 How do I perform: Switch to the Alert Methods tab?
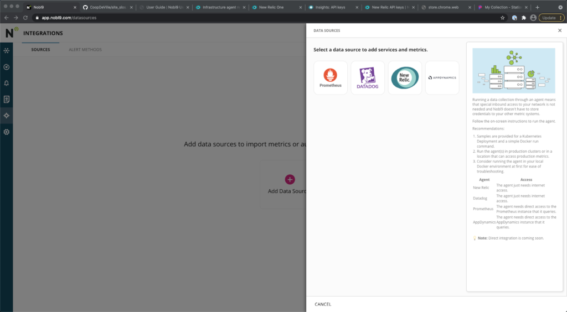[x=85, y=49]
